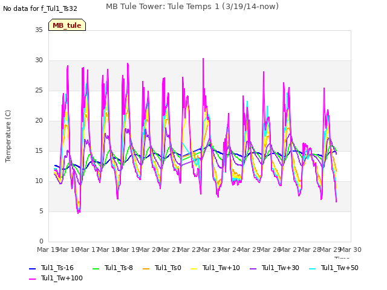Select the Tul1_Ts-8 legend label
The width and height of the screenshot is (387, 290).
coord(119,268)
